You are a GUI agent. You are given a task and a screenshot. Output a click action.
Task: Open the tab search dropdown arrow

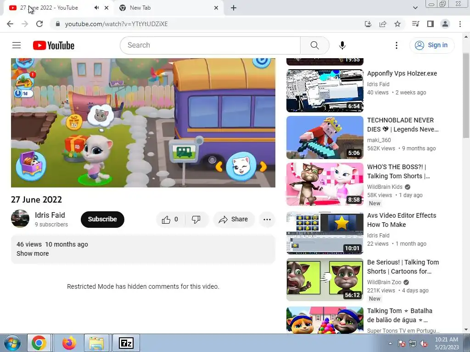pyautogui.click(x=415, y=8)
